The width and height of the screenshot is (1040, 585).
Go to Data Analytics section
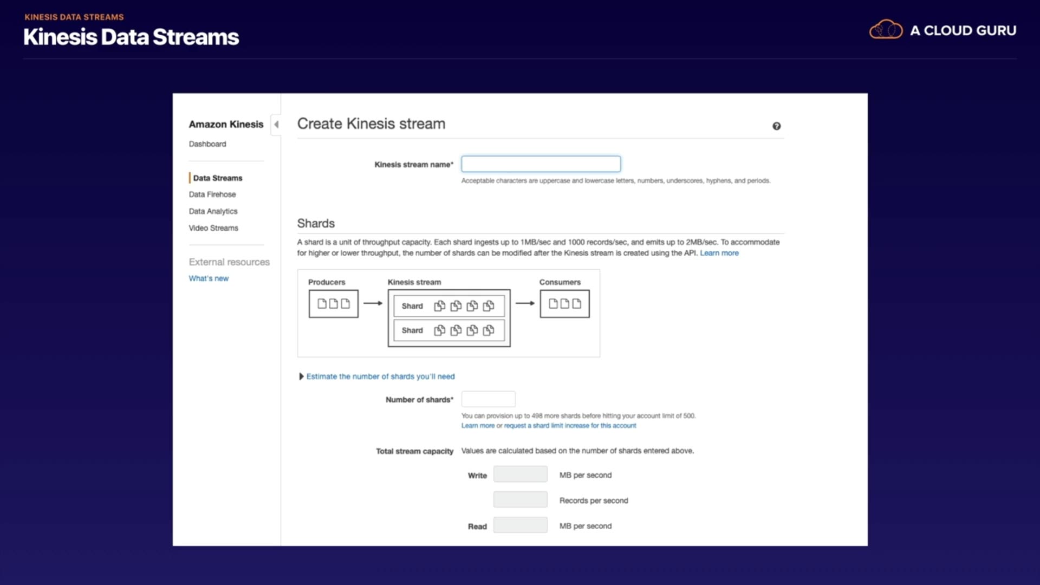(213, 211)
